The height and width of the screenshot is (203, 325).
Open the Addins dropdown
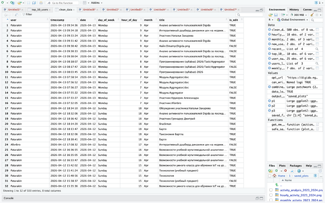click(x=97, y=3)
